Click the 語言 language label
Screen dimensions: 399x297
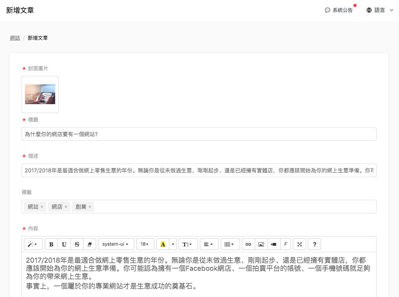pos(380,10)
